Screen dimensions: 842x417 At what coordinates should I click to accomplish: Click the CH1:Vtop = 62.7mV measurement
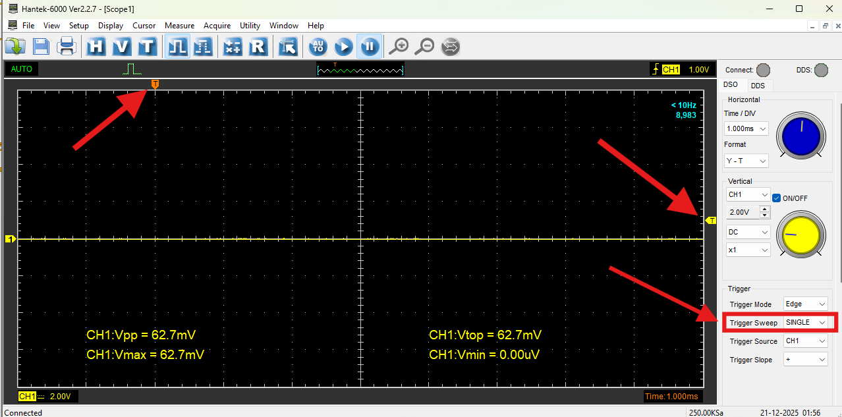tap(486, 335)
